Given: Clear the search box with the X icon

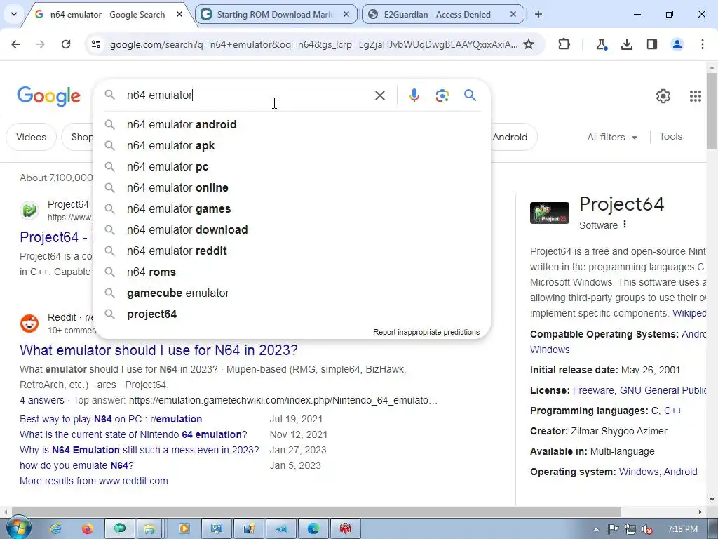Looking at the screenshot, I should [379, 95].
